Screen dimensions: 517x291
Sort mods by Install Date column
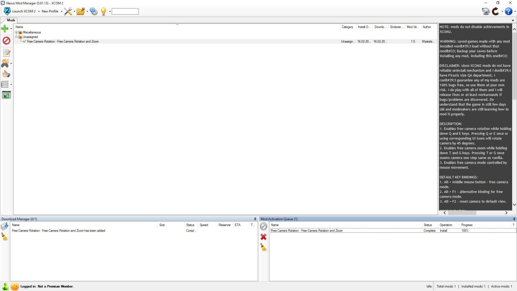(364, 27)
